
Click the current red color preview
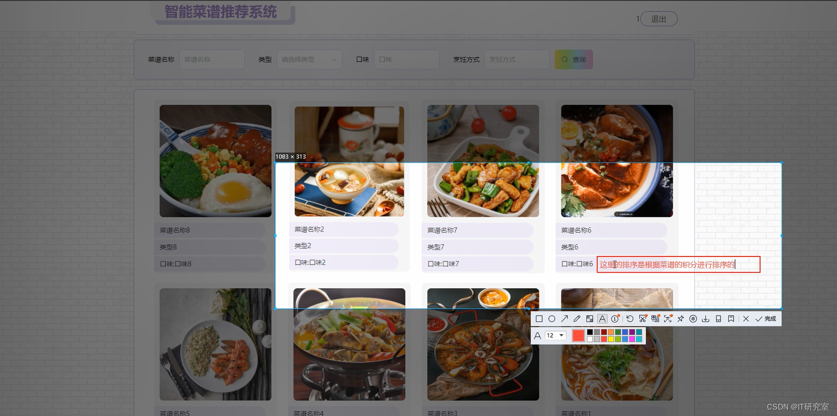click(x=578, y=335)
